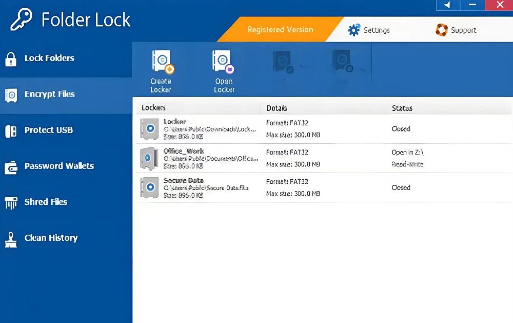The height and width of the screenshot is (323, 513).
Task: Open the Support link
Action: click(x=456, y=30)
